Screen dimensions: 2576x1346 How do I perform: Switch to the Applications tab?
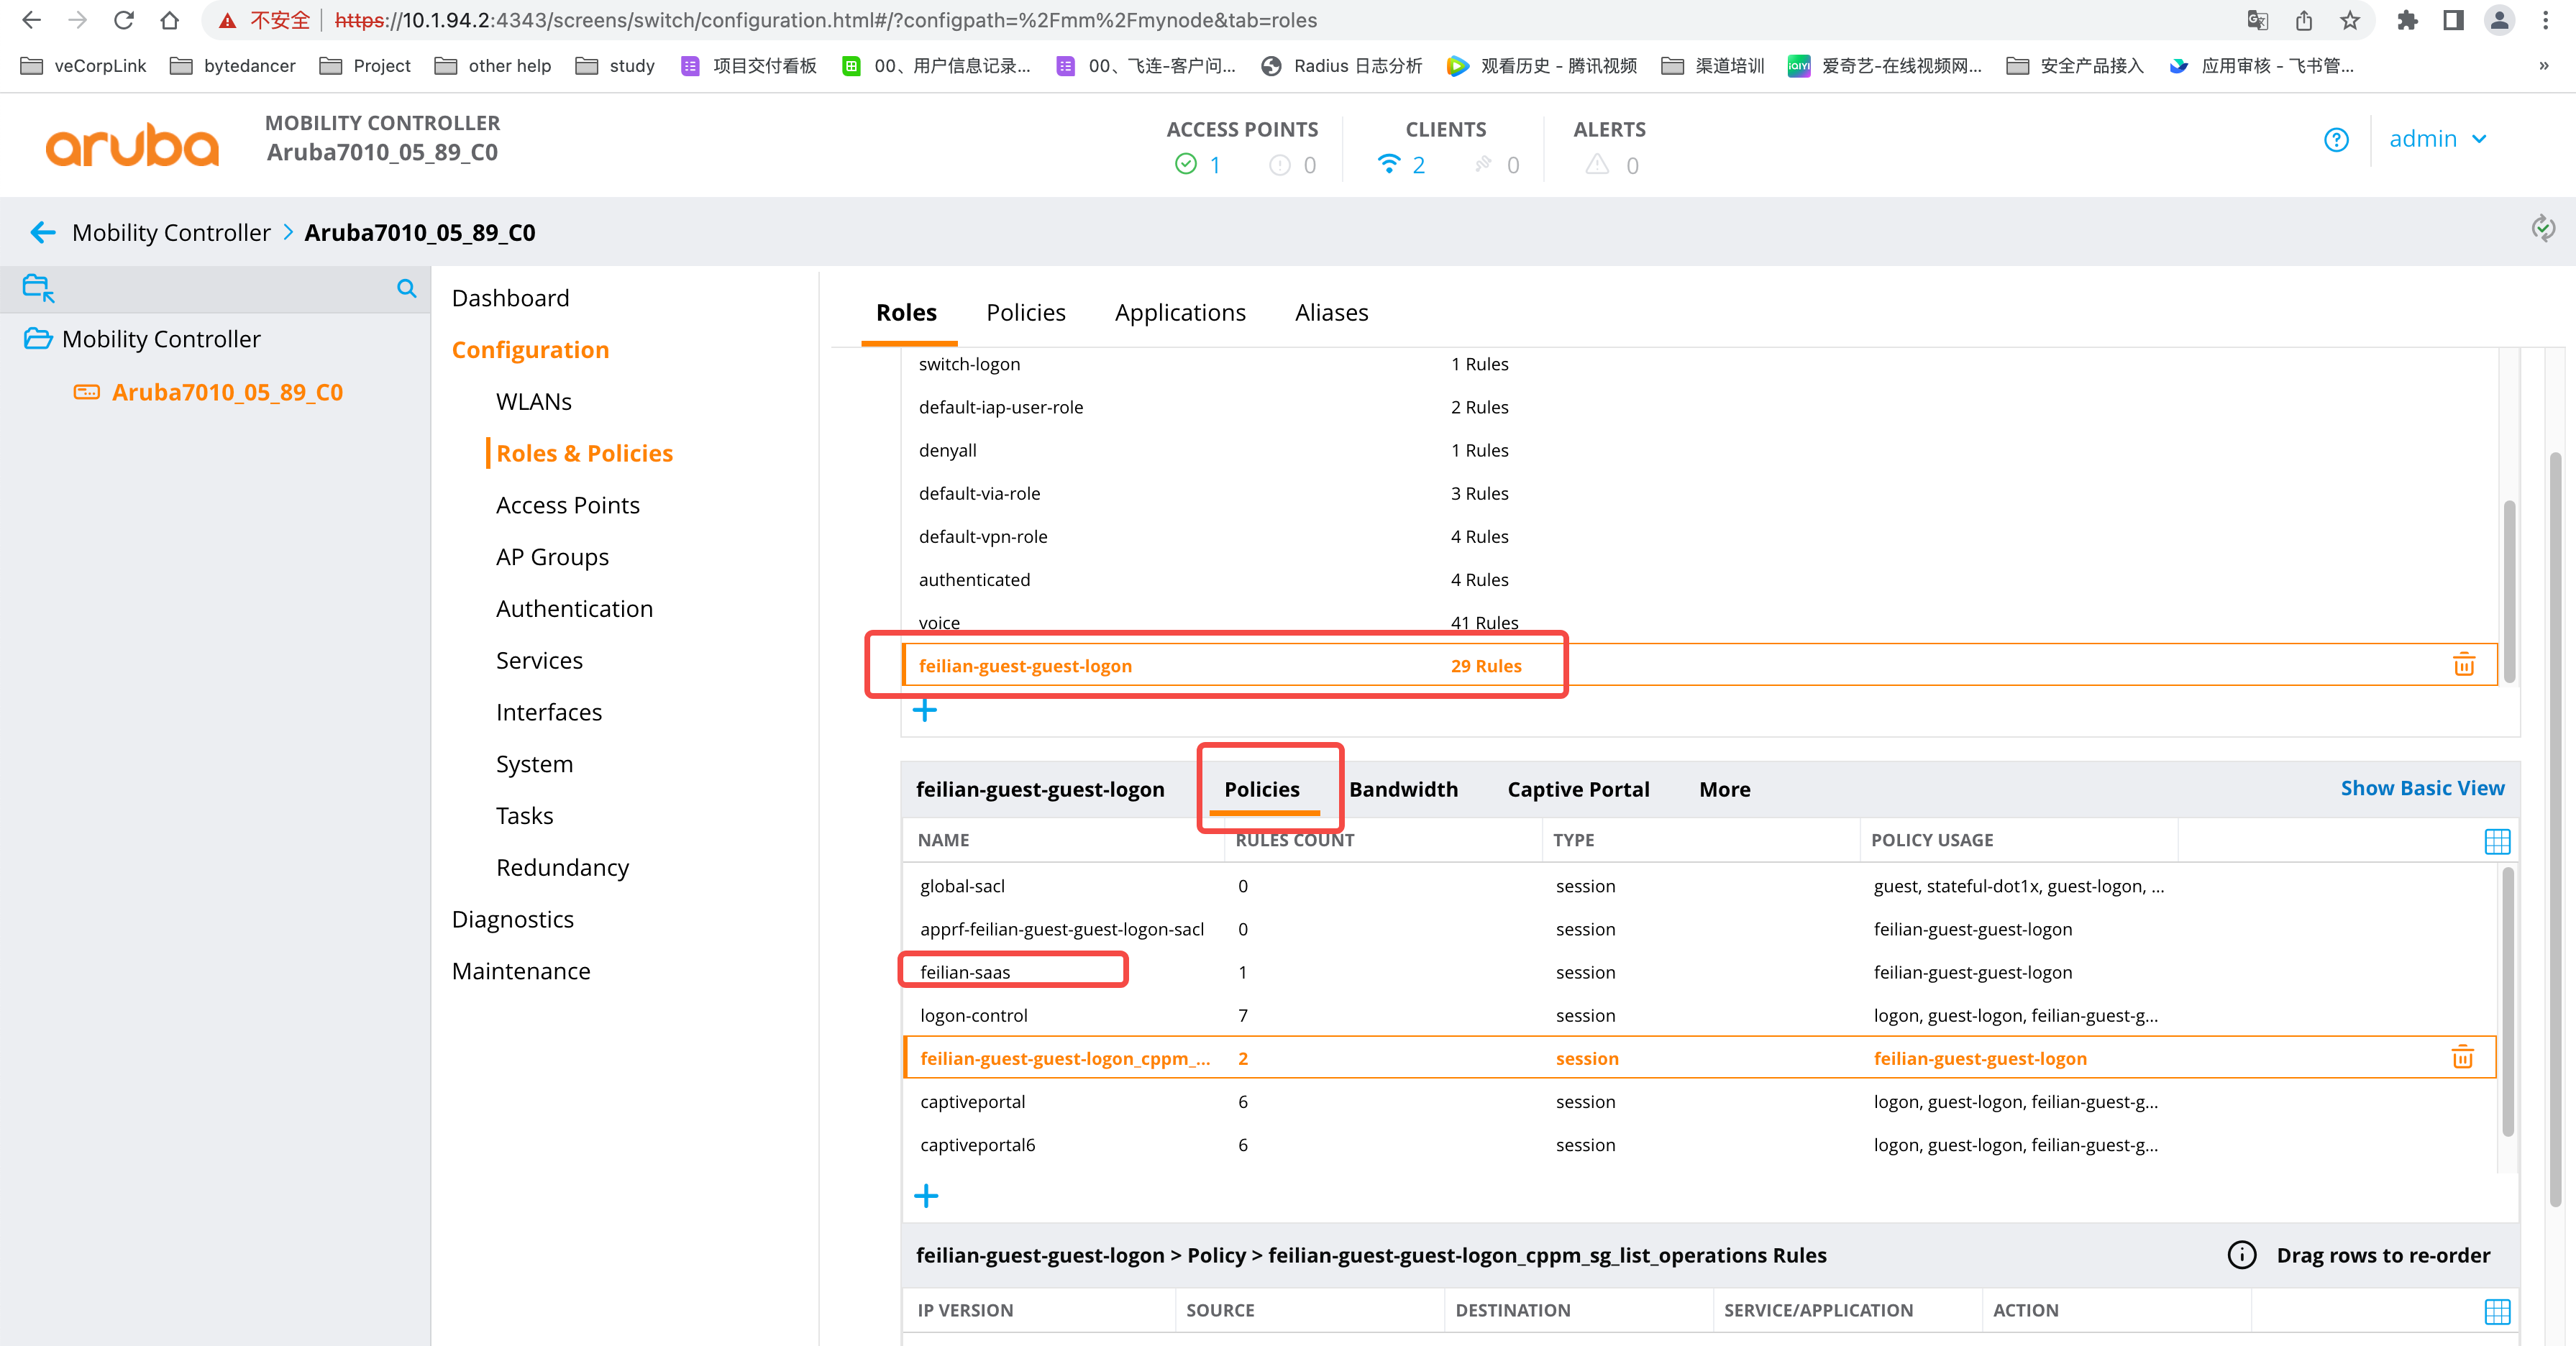pyautogui.click(x=1180, y=313)
